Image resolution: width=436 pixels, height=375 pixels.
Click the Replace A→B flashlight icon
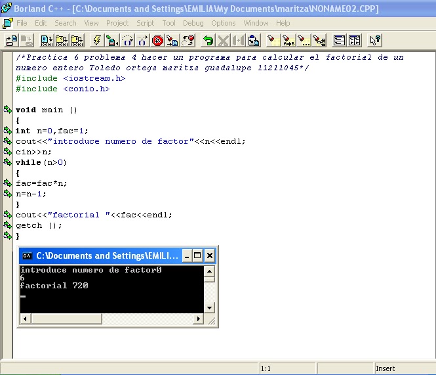[288, 41]
